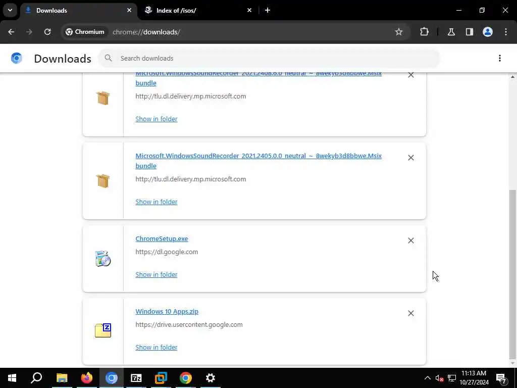Screen dimensions: 517x388
Task: Show ChromeSetup.exe in folder
Action: (157, 274)
